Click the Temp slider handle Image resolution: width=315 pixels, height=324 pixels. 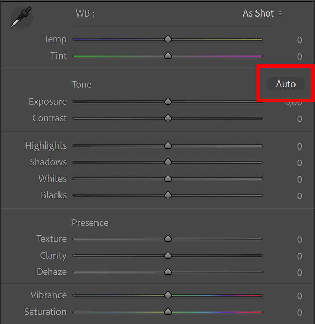168,39
